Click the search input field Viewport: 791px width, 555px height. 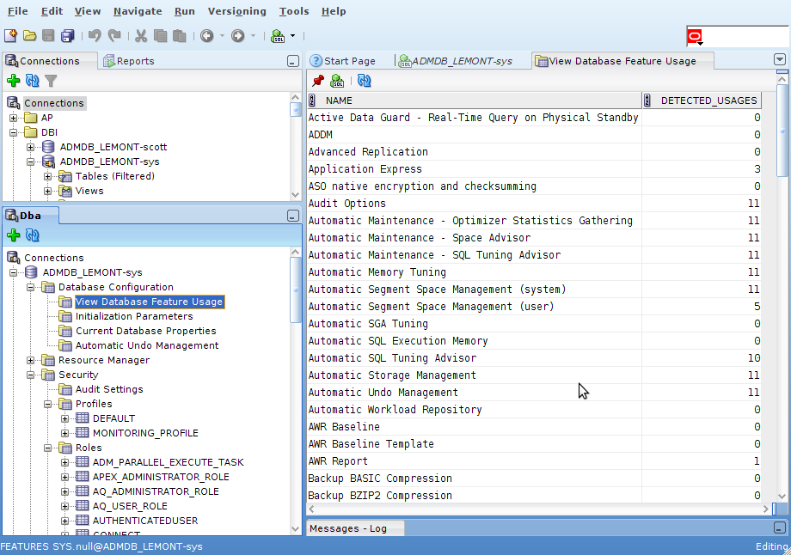click(745, 36)
